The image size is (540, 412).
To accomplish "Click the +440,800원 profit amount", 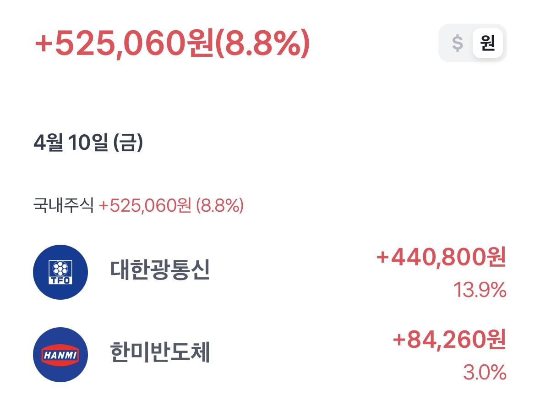I will tap(441, 258).
